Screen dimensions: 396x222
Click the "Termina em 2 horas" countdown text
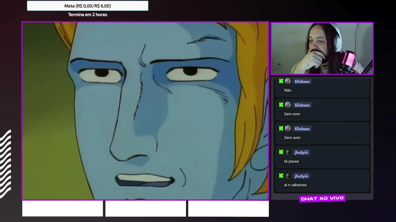[88, 14]
